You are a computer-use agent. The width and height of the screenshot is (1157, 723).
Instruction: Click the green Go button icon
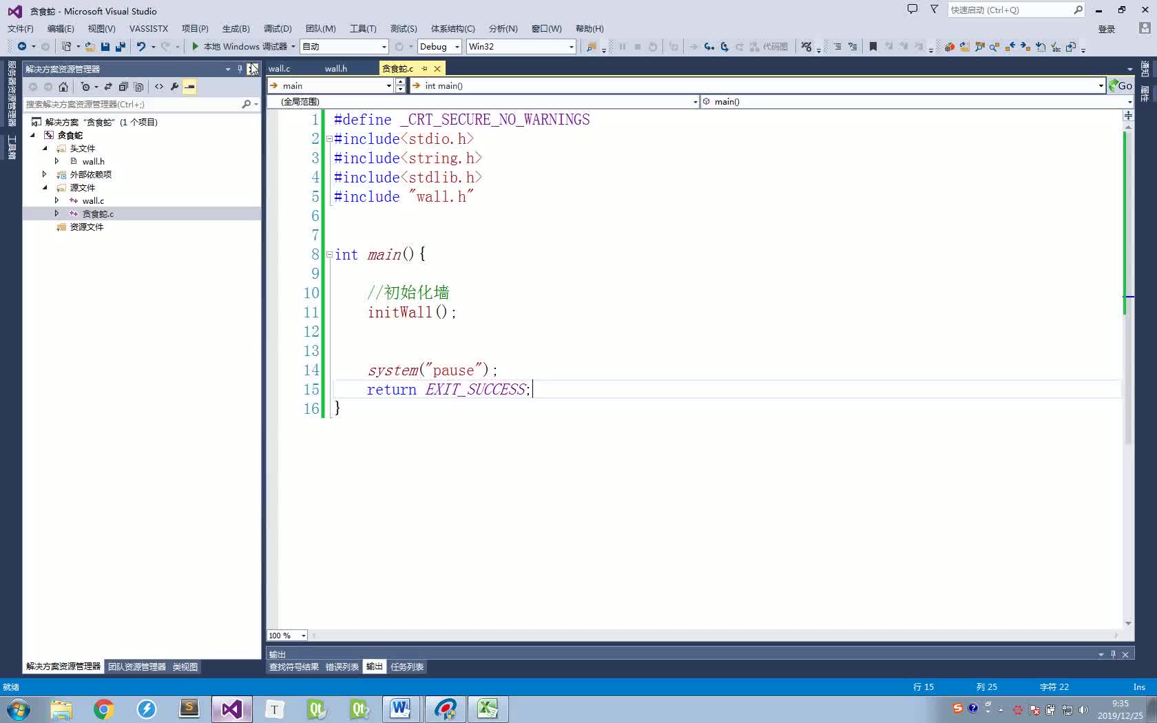pos(1120,85)
